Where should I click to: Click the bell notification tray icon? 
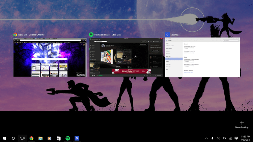pos(212,138)
